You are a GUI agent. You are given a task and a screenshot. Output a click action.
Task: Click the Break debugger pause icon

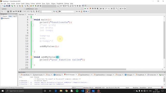point(78,6)
